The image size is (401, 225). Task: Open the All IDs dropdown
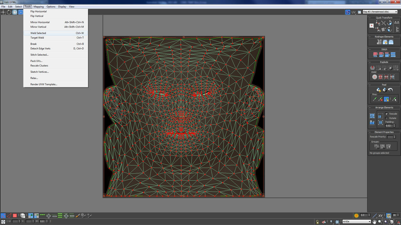tap(357, 222)
